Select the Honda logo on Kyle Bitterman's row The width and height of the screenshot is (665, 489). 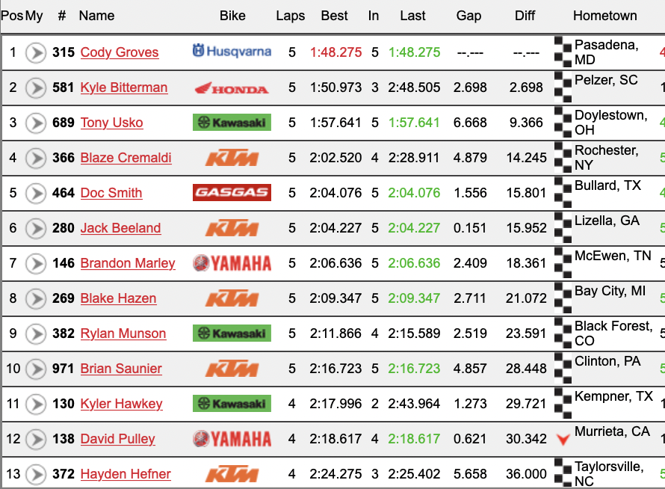(x=232, y=87)
